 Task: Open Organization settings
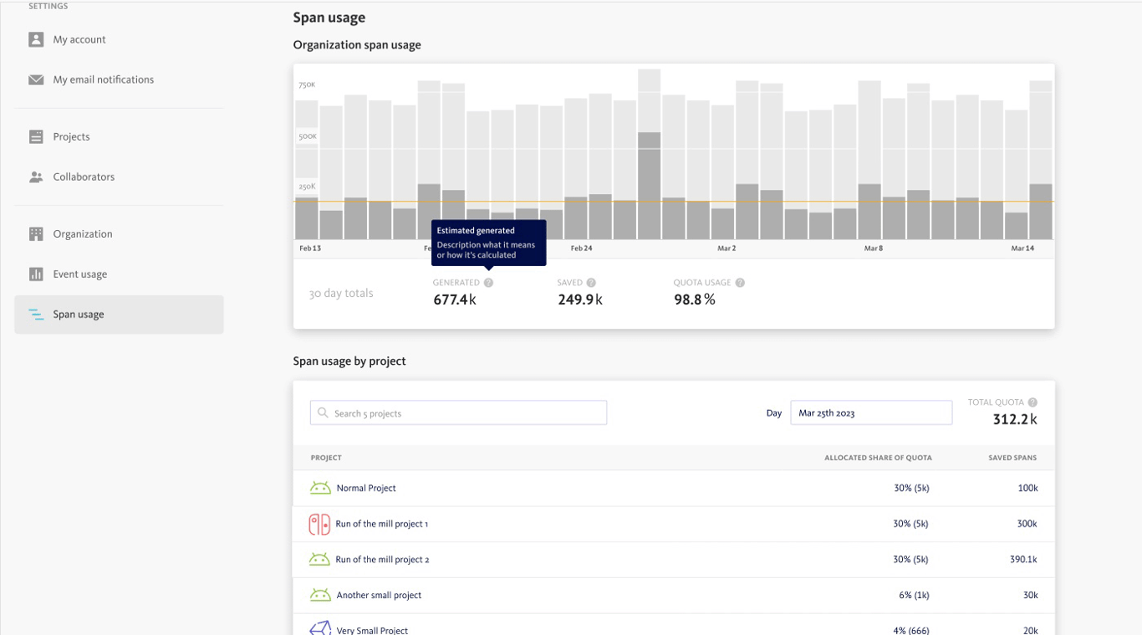(x=82, y=233)
